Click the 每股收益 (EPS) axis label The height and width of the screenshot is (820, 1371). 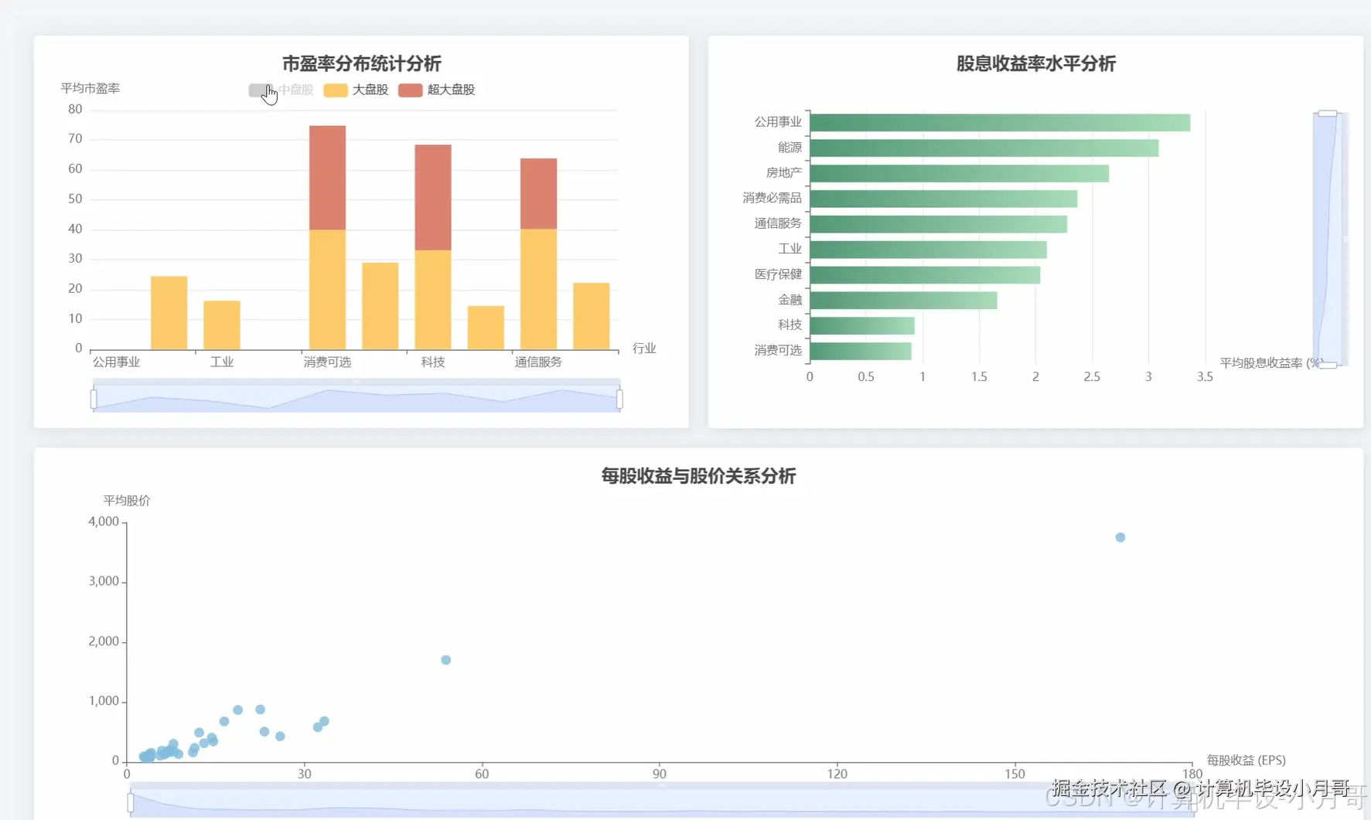[1246, 760]
